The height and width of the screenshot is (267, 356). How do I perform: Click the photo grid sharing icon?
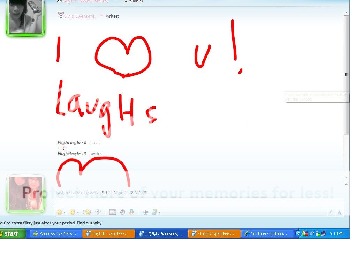click(x=113, y=212)
